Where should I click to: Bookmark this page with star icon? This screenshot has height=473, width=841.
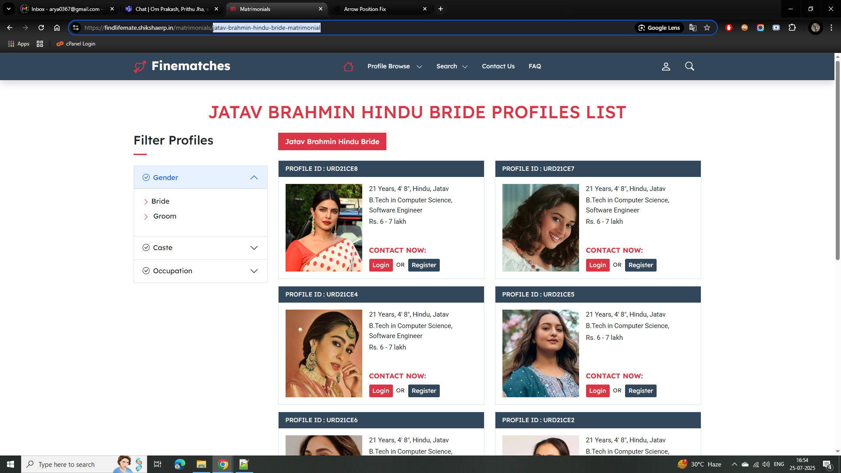(x=707, y=28)
